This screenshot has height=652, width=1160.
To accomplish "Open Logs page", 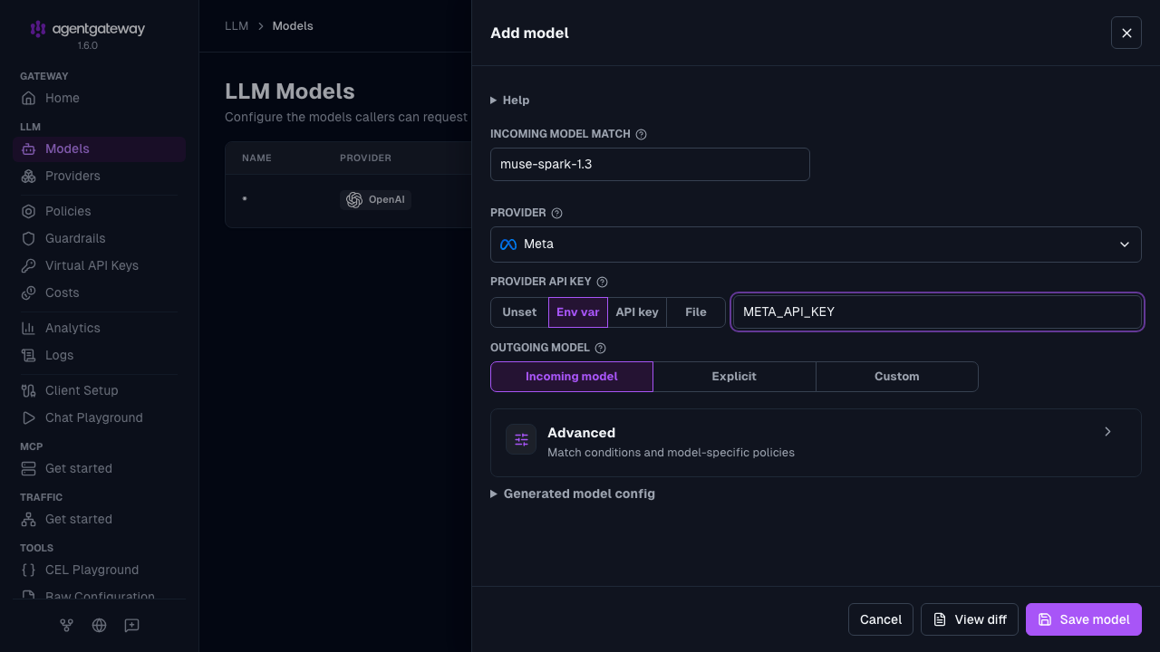I will tap(100, 355).
